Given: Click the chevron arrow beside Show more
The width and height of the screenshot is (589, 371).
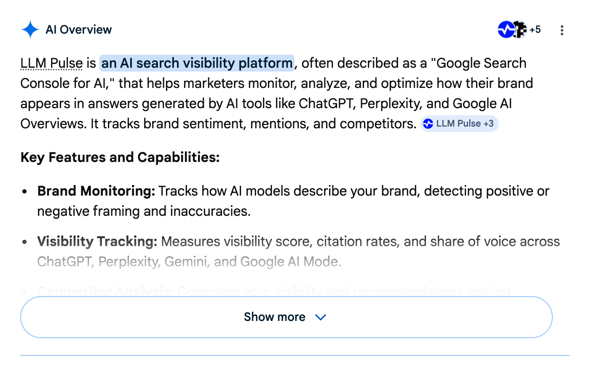Looking at the screenshot, I should (321, 317).
